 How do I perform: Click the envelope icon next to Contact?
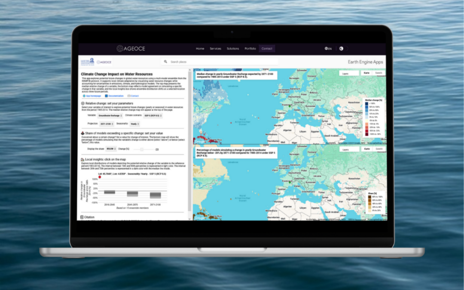click(129, 96)
